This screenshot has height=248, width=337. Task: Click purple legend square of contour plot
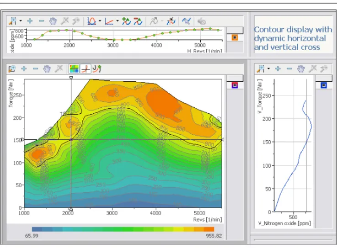[235, 85]
